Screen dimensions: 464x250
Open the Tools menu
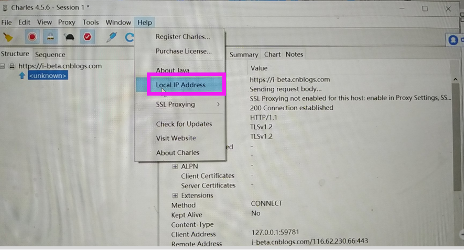tap(91, 23)
